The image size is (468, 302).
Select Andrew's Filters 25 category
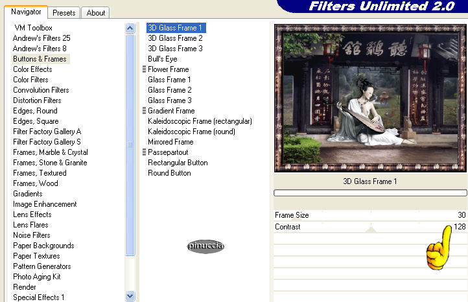coord(41,38)
